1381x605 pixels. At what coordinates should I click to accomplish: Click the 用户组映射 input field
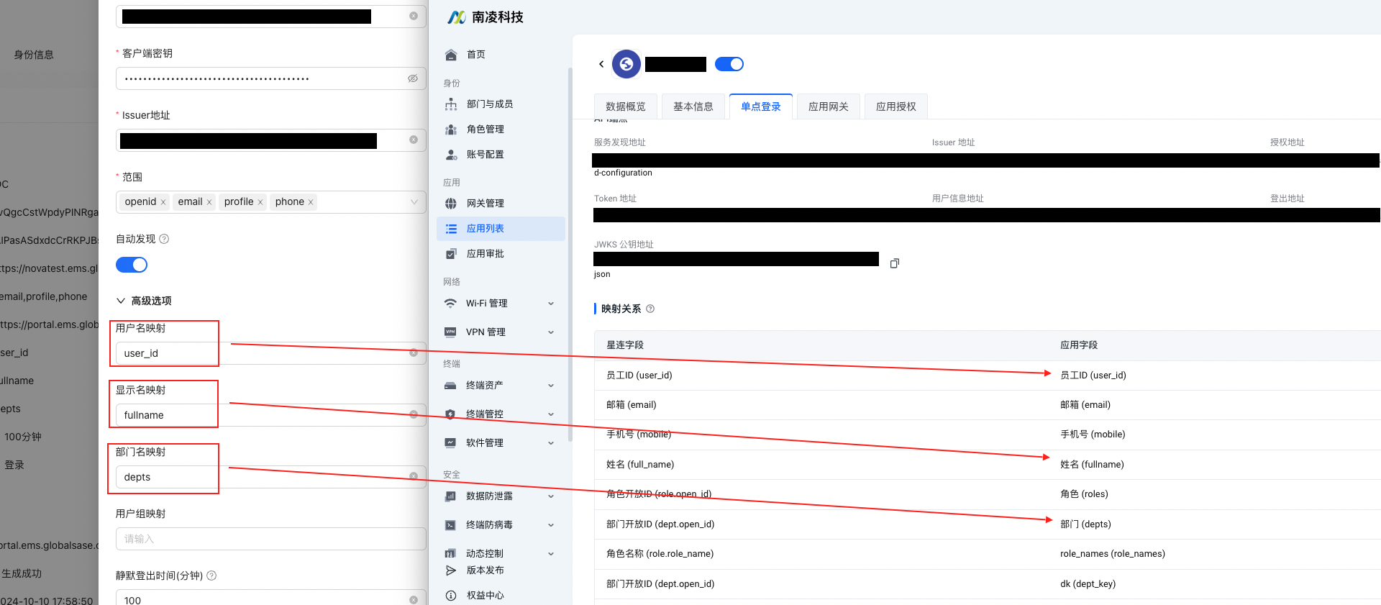271,539
